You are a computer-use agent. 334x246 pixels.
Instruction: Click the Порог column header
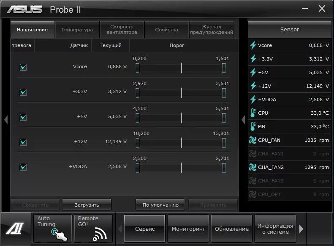click(177, 45)
